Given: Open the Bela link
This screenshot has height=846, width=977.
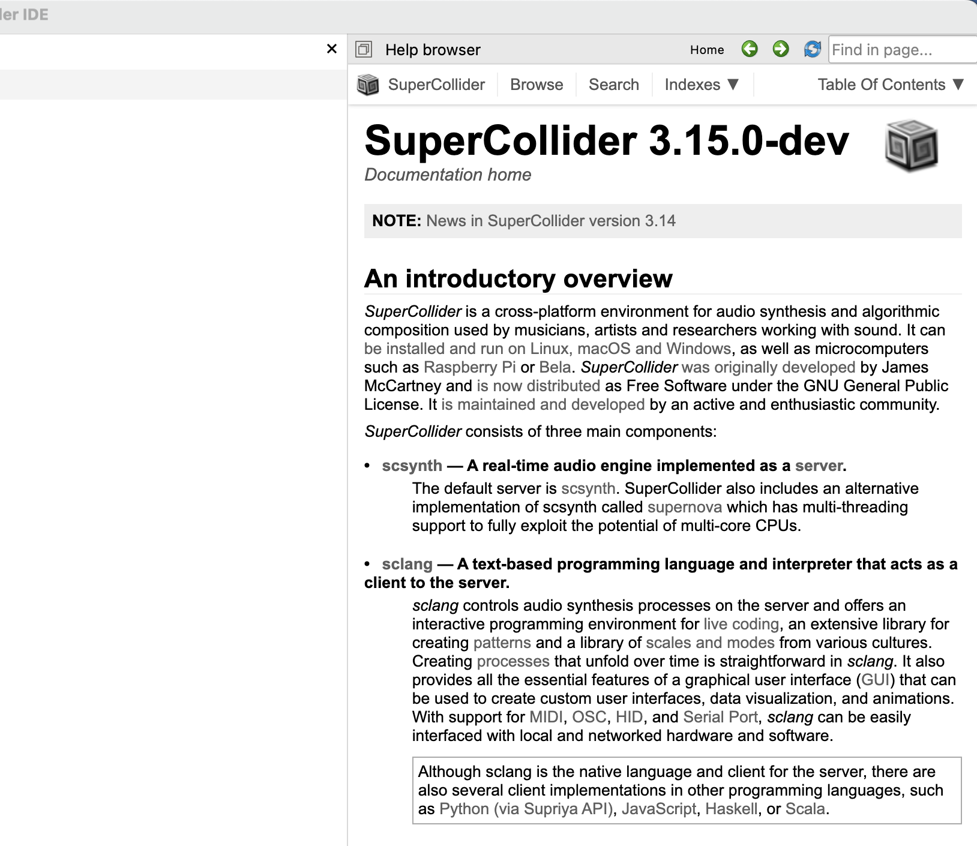Looking at the screenshot, I should pyautogui.click(x=555, y=367).
